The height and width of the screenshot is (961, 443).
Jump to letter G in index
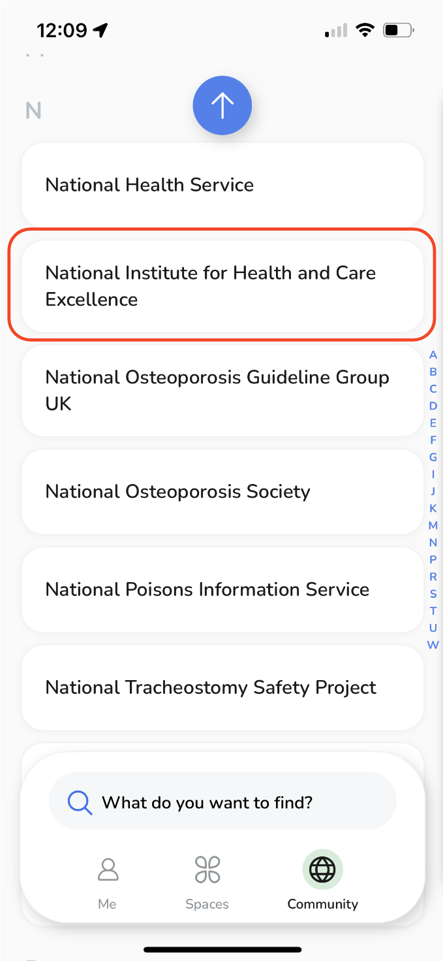(433, 457)
